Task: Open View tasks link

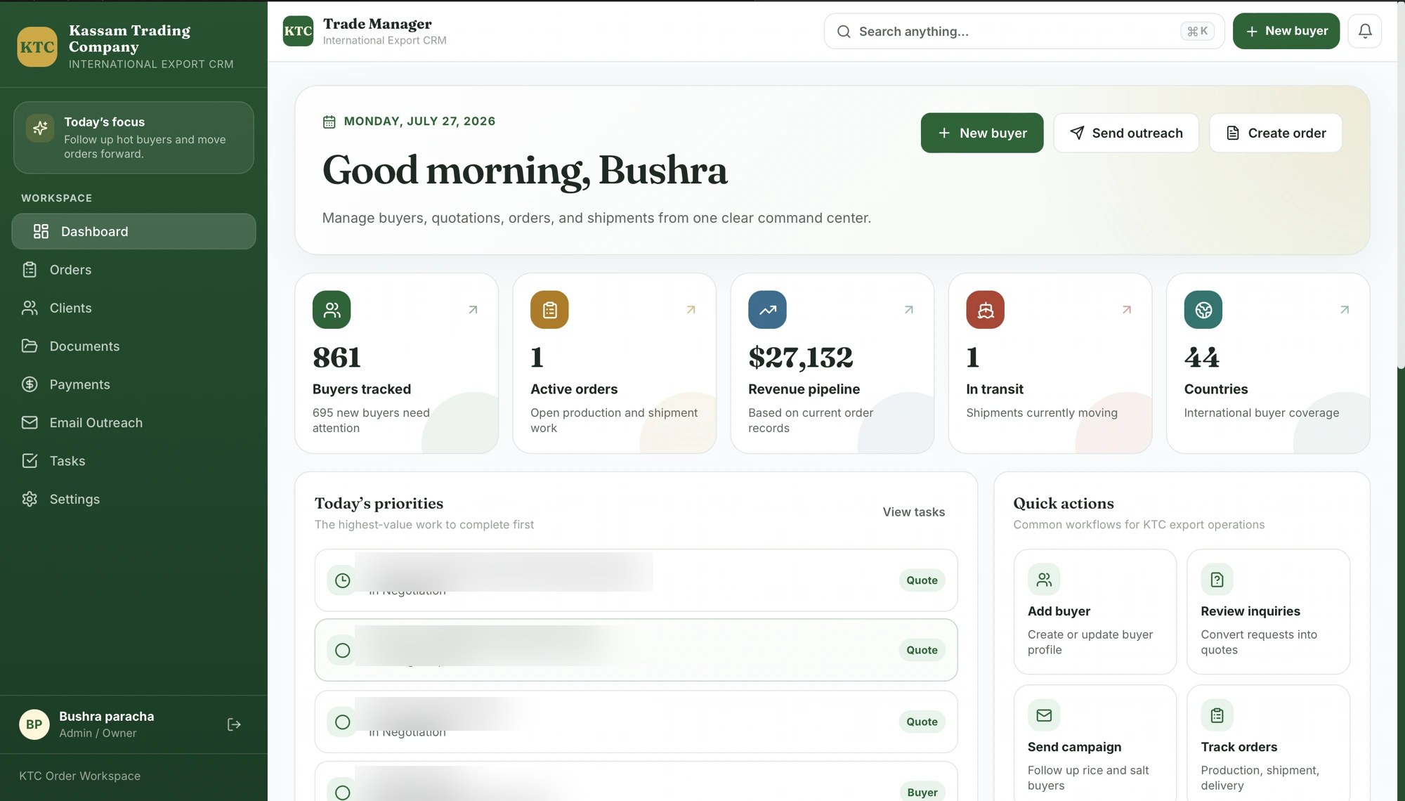Action: [x=913, y=512]
